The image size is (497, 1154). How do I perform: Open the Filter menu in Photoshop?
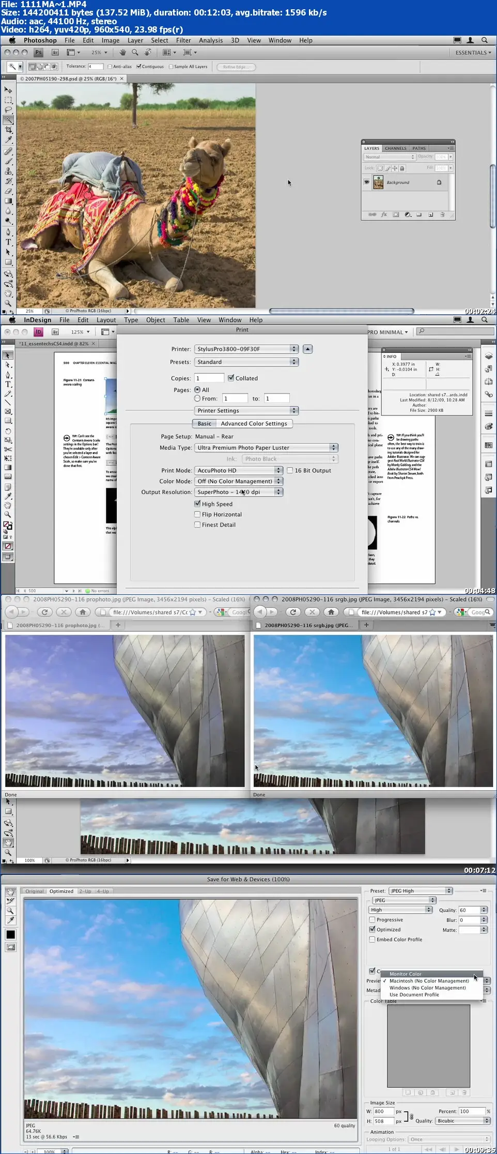(183, 40)
